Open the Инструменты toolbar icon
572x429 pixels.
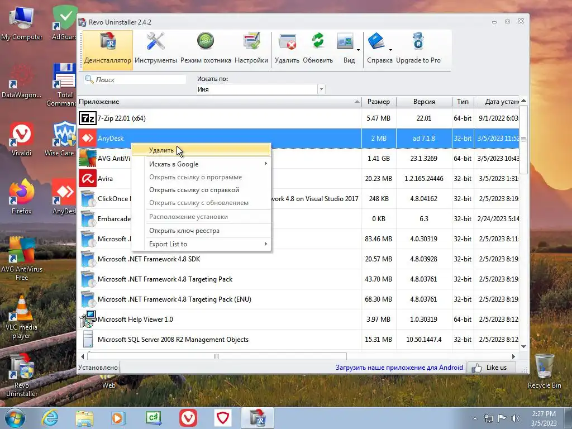click(156, 49)
